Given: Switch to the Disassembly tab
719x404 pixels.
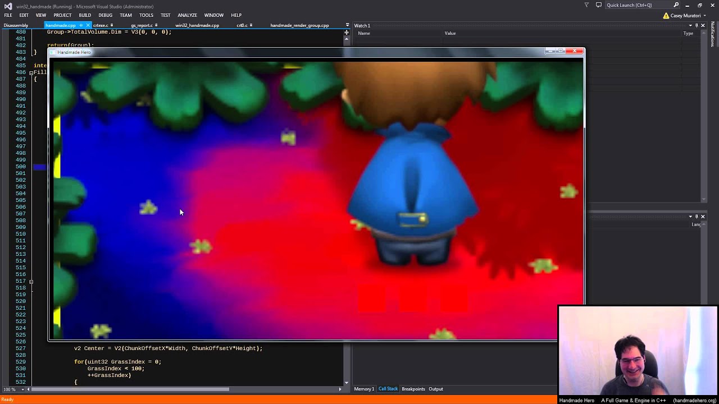Looking at the screenshot, I should (x=16, y=25).
